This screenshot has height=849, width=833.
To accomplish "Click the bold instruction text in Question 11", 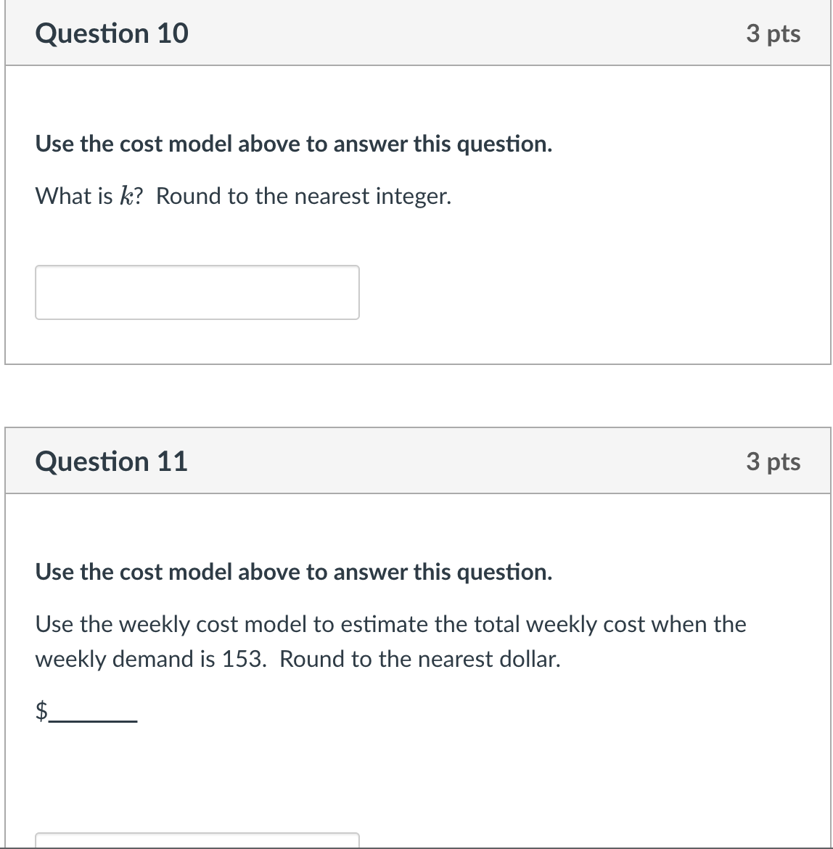I will (x=293, y=572).
